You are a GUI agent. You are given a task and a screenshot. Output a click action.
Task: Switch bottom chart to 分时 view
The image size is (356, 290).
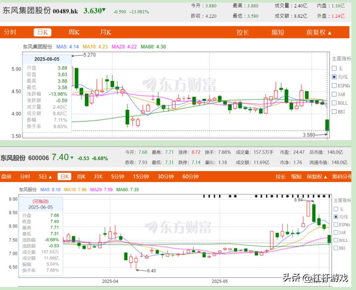(x=25, y=177)
